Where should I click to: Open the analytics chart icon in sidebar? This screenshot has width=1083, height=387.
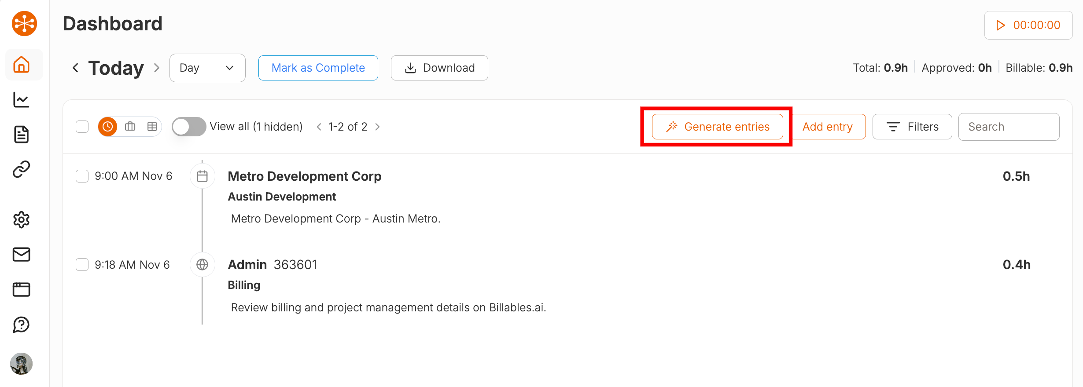[21, 100]
